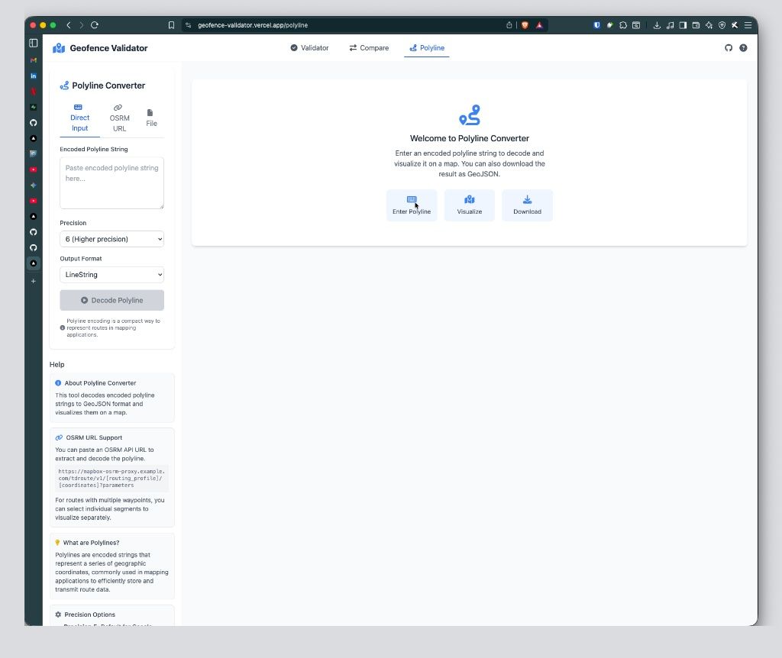Viewport: 782px width, 658px height.
Task: Open the Extensions puzzle piece icon
Action: tap(623, 25)
